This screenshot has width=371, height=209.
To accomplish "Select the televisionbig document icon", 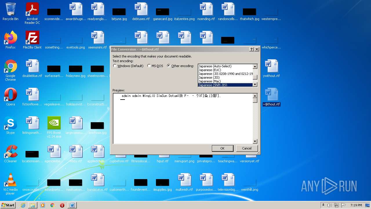I will [x=228, y=182].
